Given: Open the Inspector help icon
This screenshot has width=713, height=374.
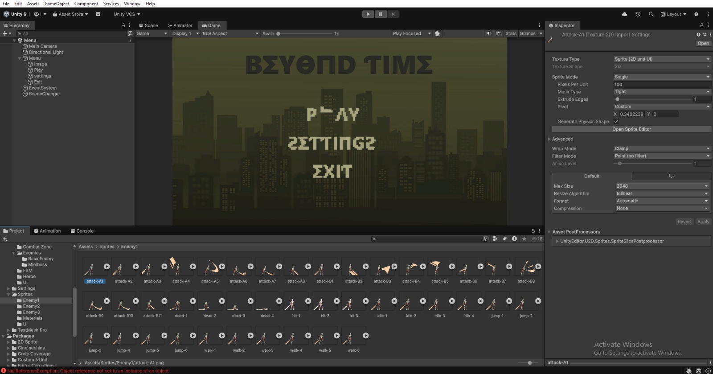Looking at the screenshot, I should pyautogui.click(x=698, y=34).
